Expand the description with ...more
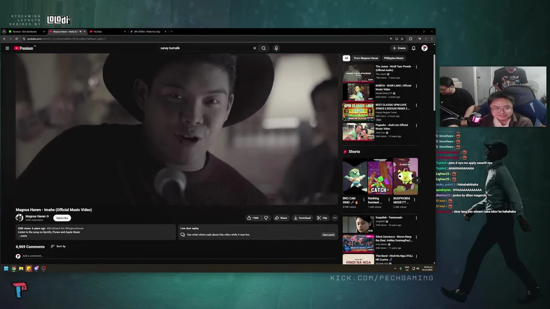The width and height of the screenshot is (550, 309). [23, 236]
